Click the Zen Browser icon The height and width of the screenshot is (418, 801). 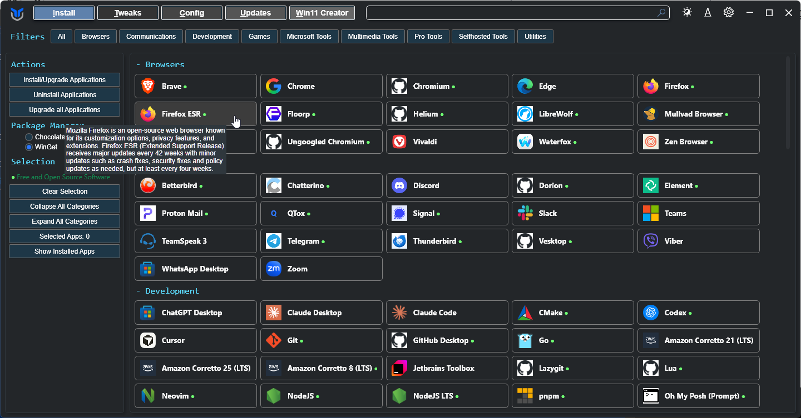pyautogui.click(x=651, y=142)
